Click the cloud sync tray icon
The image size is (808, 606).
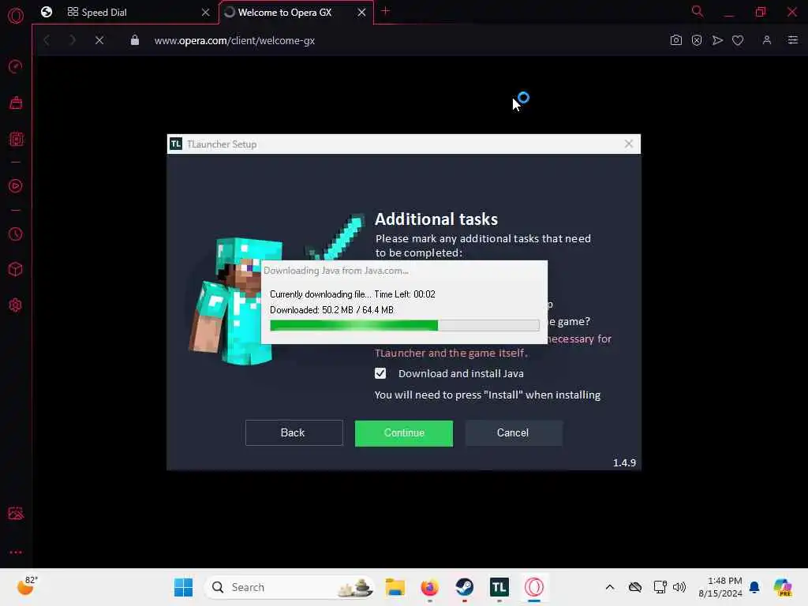[635, 587]
